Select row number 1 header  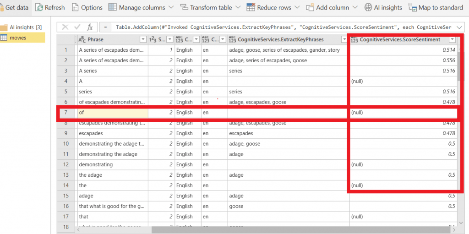[65, 50]
